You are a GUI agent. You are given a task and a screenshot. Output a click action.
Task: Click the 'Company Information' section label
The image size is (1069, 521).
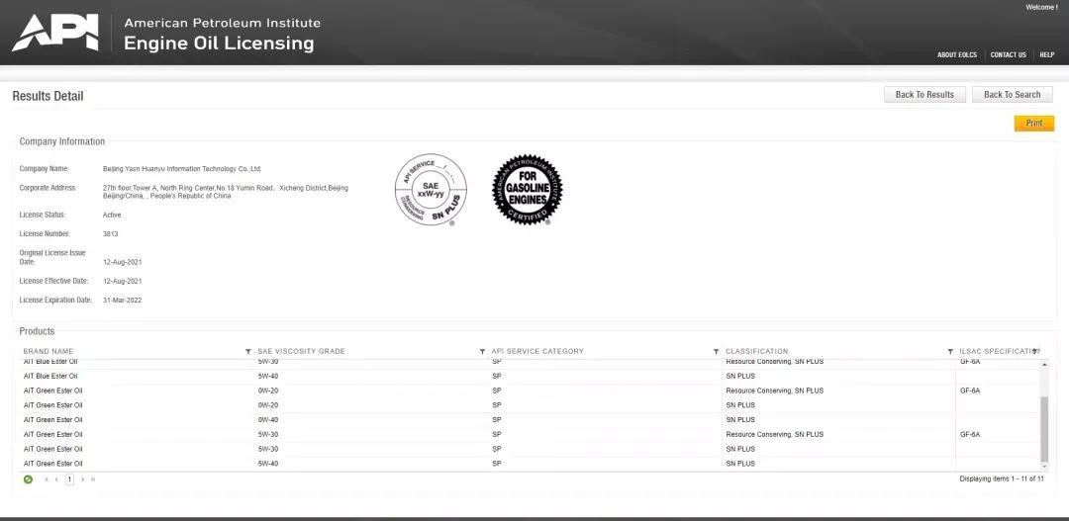coord(62,141)
